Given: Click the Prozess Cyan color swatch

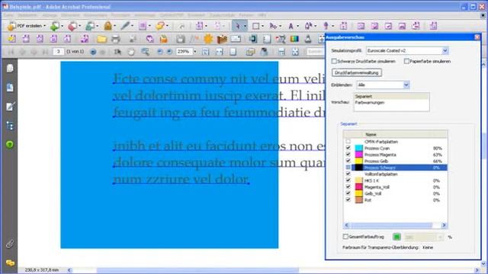Looking at the screenshot, I should 359,148.
